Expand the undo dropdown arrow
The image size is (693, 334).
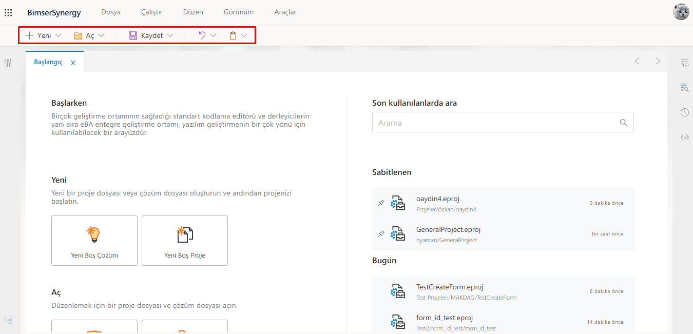[x=213, y=35]
